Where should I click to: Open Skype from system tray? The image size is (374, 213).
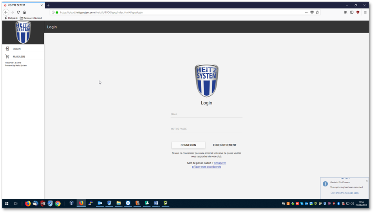pos(302,204)
